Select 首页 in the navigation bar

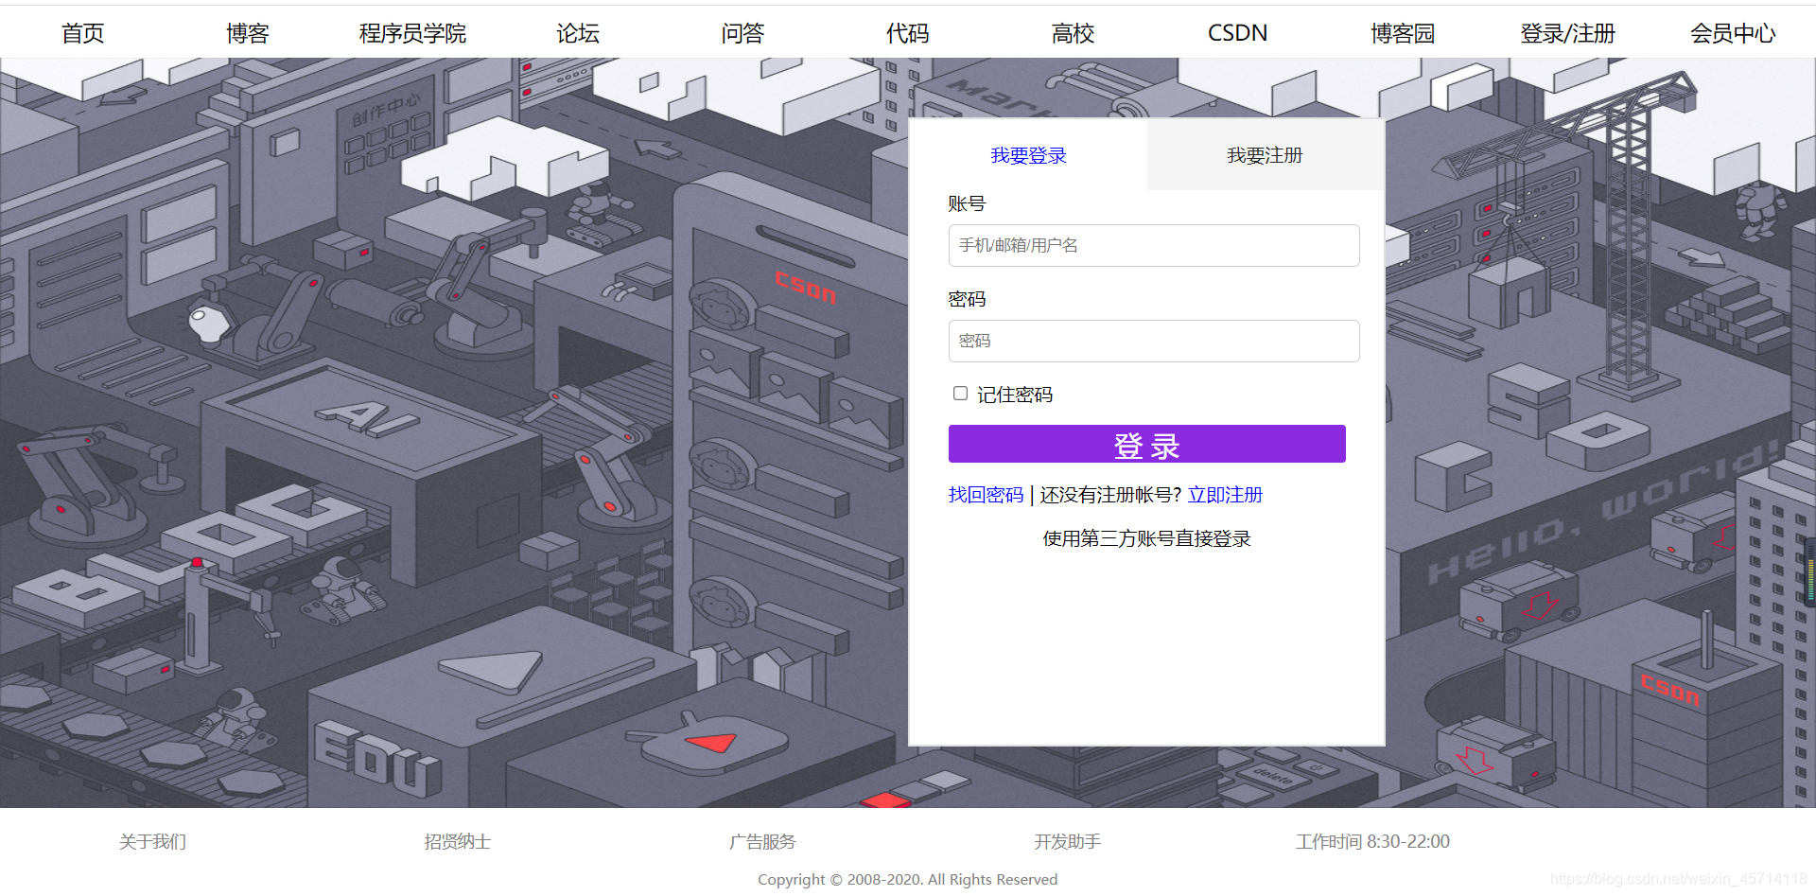(x=81, y=32)
